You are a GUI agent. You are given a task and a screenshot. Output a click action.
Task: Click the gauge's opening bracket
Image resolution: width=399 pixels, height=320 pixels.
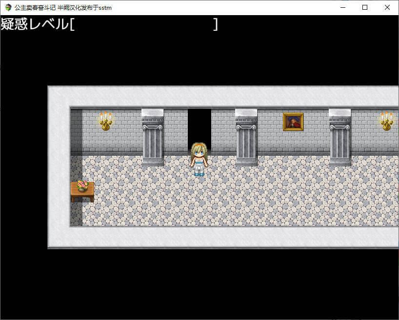point(72,24)
